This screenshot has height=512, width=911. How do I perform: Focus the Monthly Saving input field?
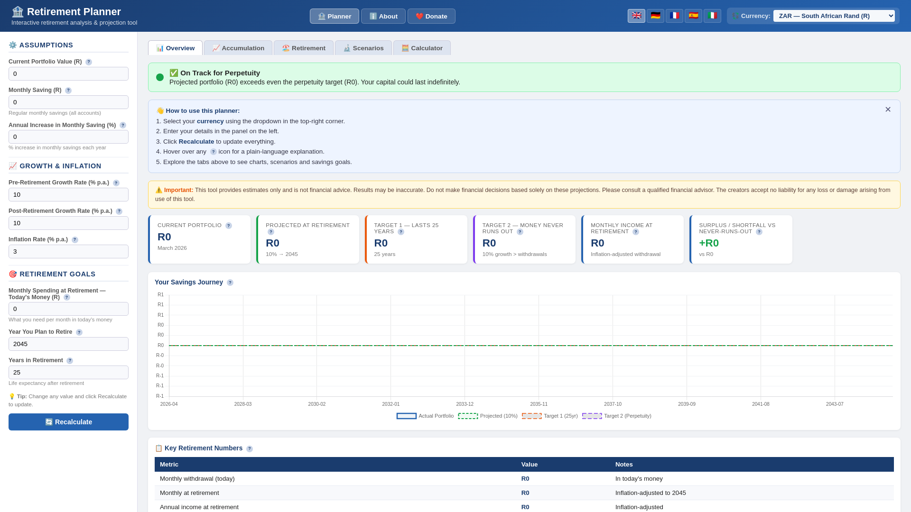68,102
